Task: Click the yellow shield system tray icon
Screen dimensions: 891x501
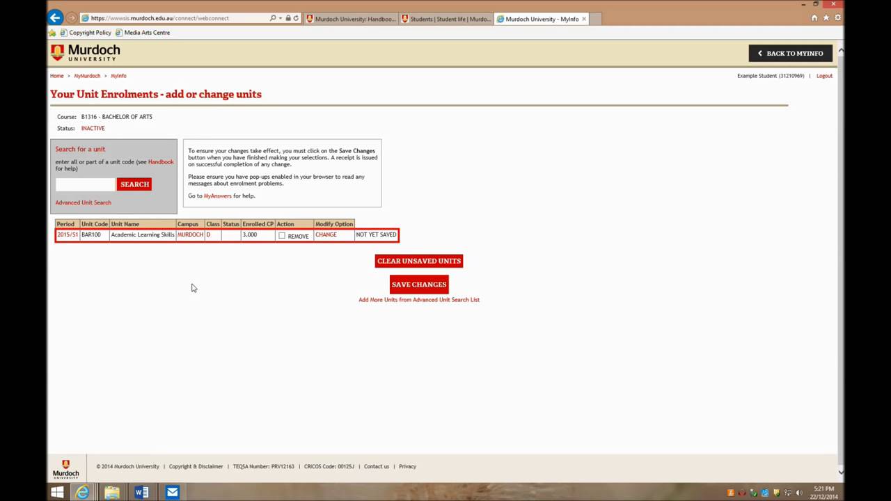Action: pyautogui.click(x=776, y=493)
